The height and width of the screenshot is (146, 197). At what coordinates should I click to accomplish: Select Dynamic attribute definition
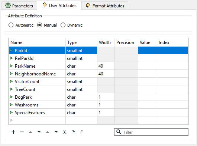pos(71,25)
